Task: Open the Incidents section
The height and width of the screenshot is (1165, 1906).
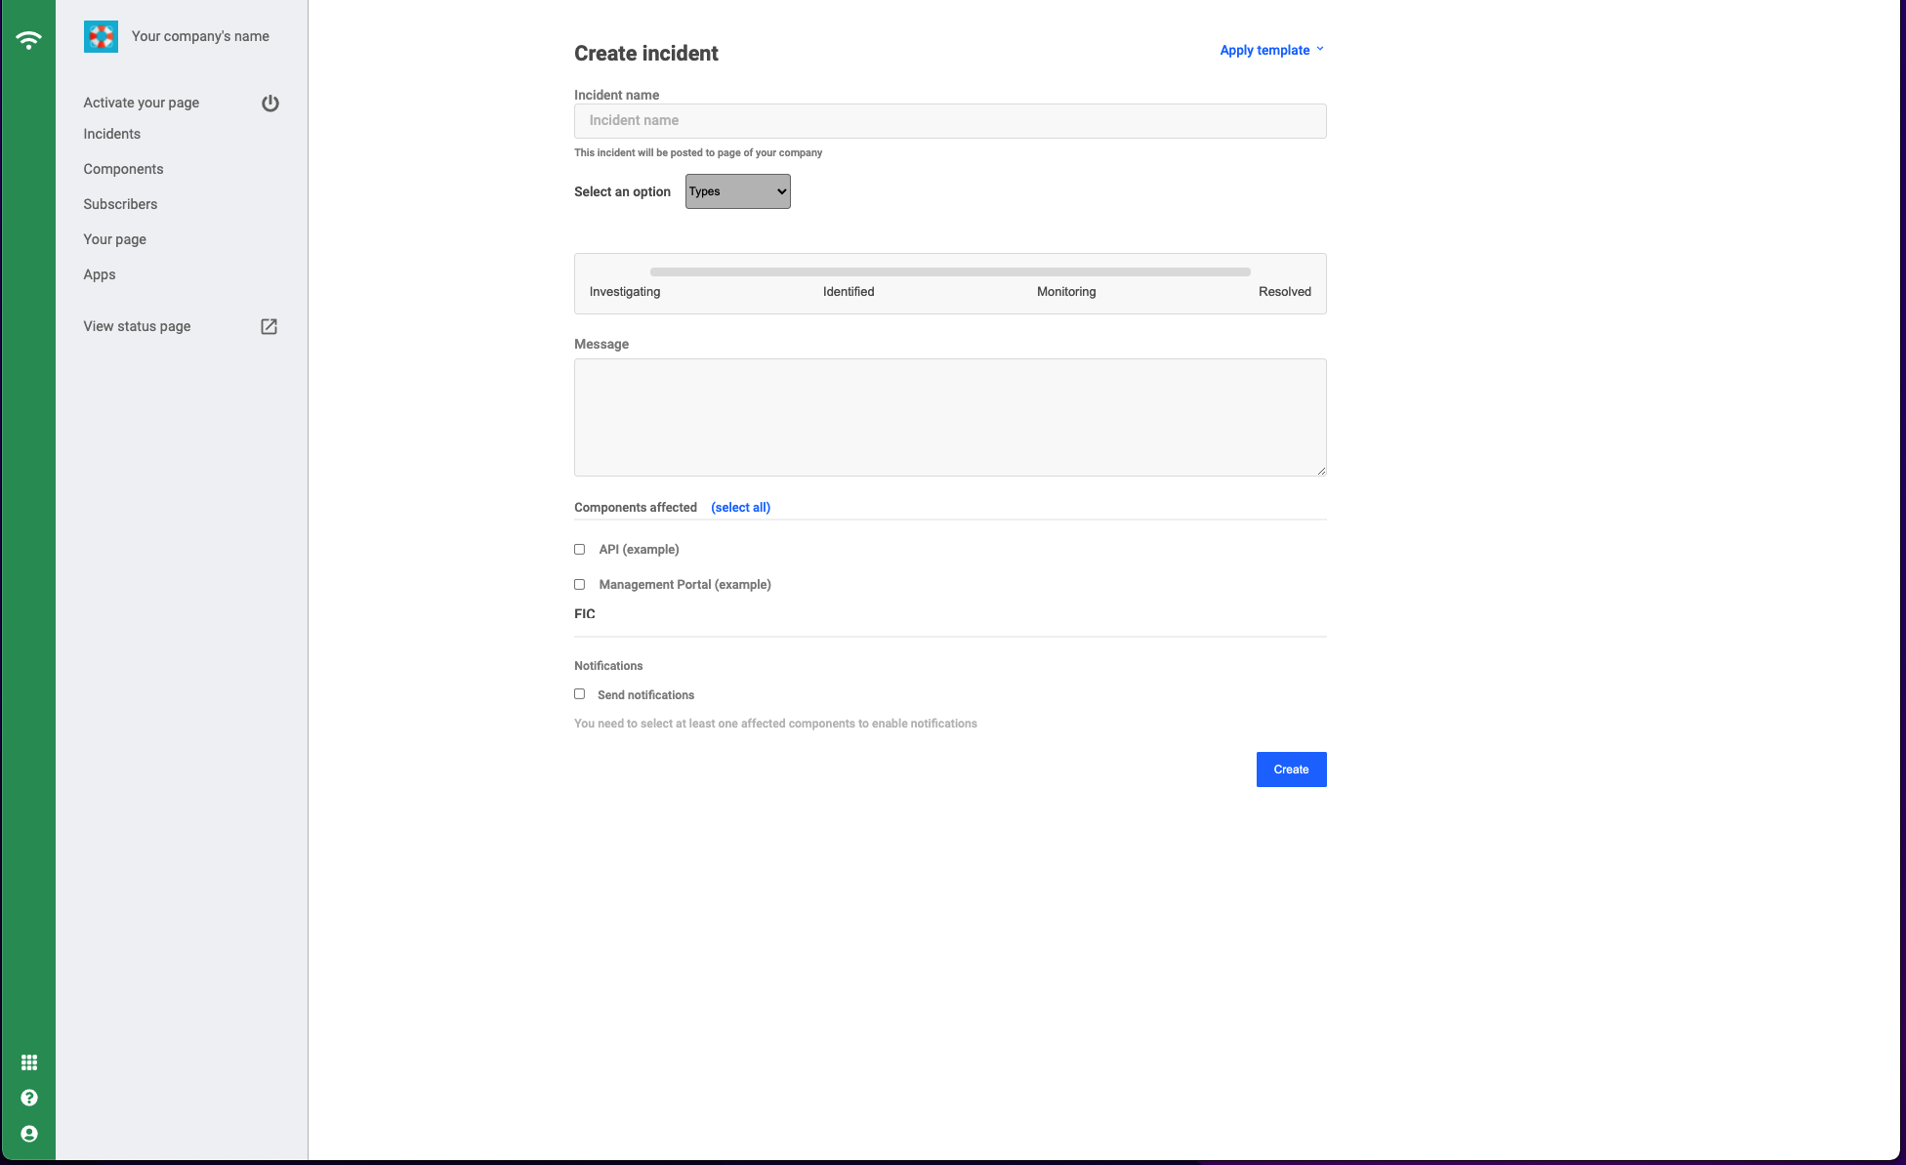Action: click(111, 134)
